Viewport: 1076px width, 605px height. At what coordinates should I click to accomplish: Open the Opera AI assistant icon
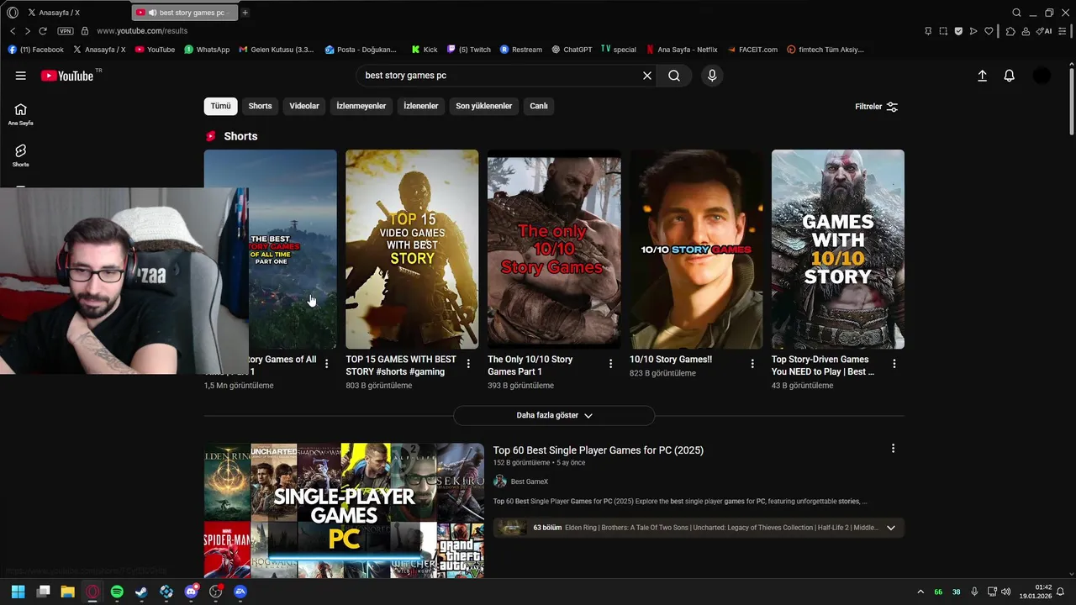[1044, 31]
